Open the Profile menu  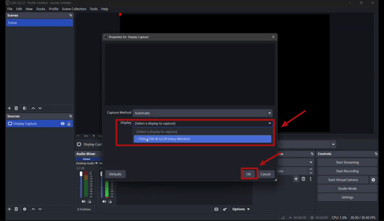click(53, 9)
